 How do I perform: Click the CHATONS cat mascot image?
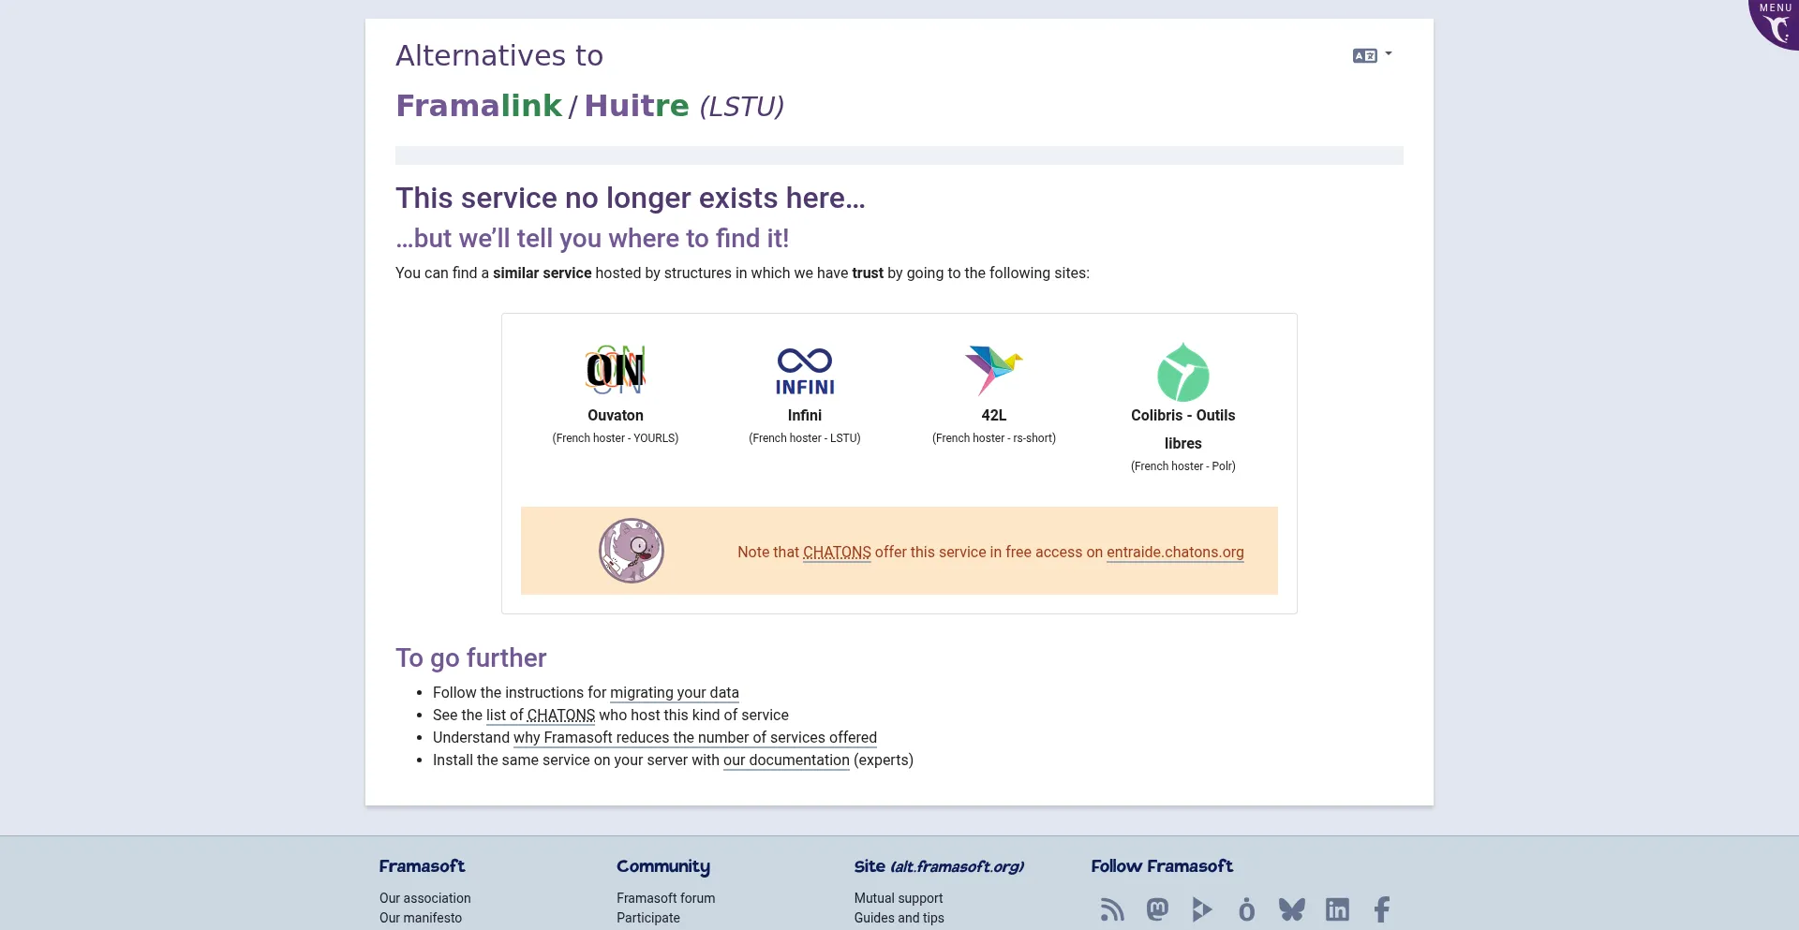coord(632,551)
